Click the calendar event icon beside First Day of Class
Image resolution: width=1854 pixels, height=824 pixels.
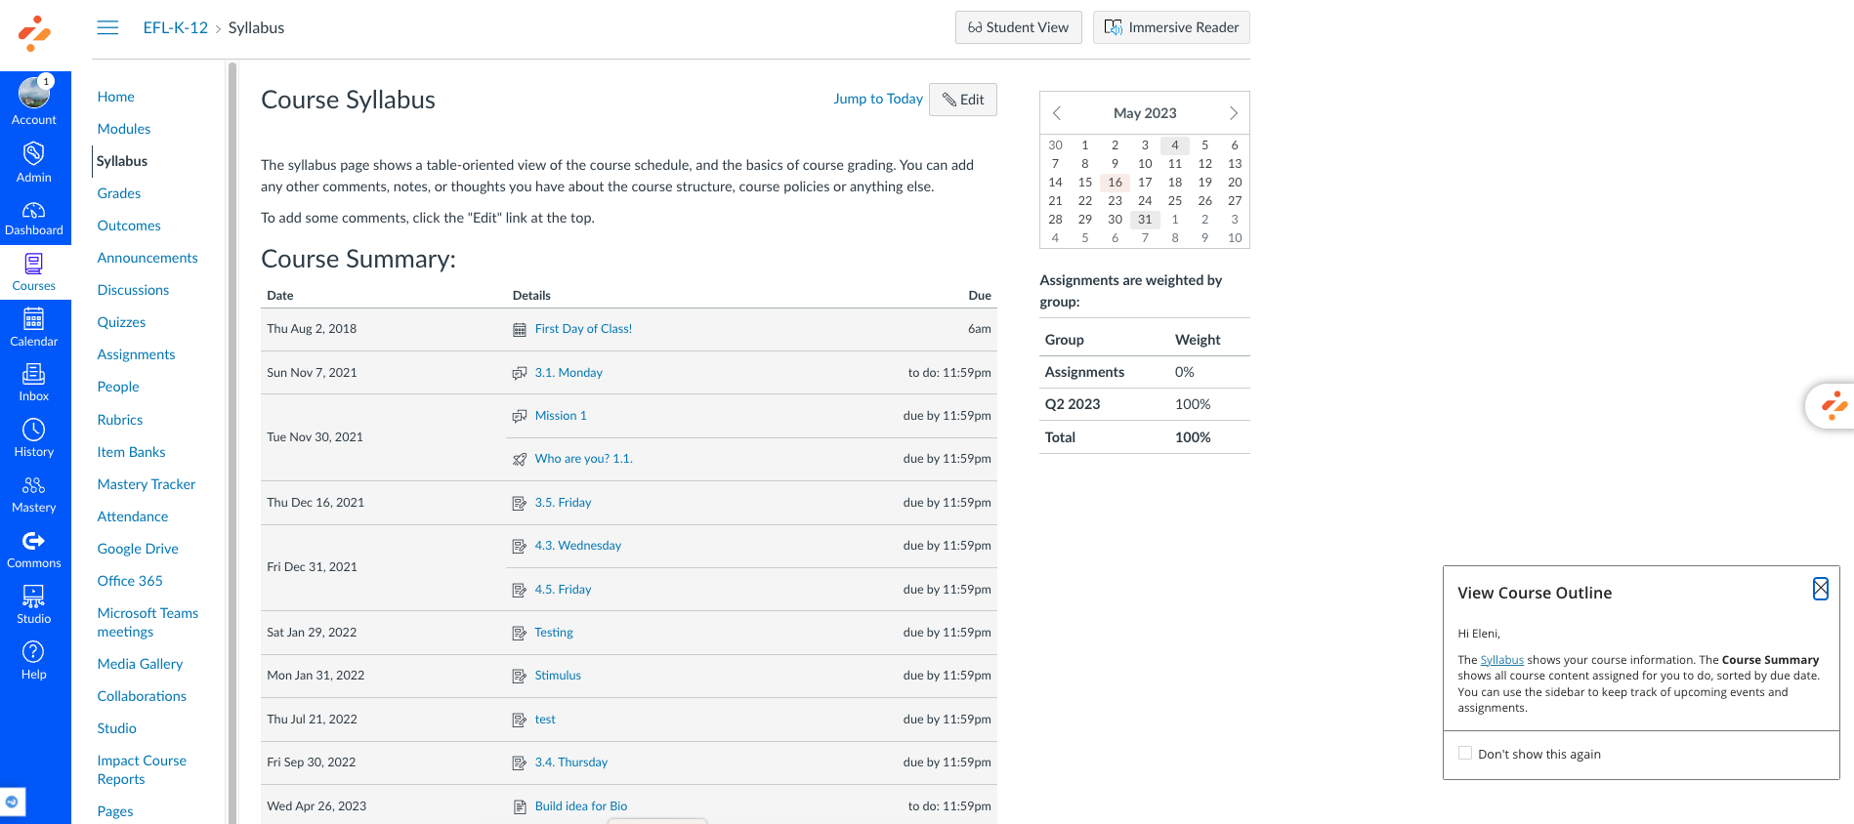pyautogui.click(x=520, y=330)
